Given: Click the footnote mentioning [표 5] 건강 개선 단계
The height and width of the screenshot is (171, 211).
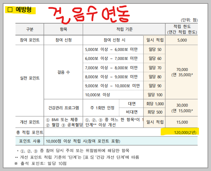Looking at the screenshot, I should [77, 157].
